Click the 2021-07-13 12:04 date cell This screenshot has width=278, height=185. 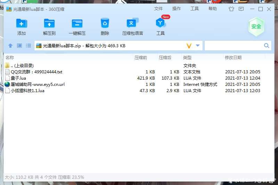243,78
